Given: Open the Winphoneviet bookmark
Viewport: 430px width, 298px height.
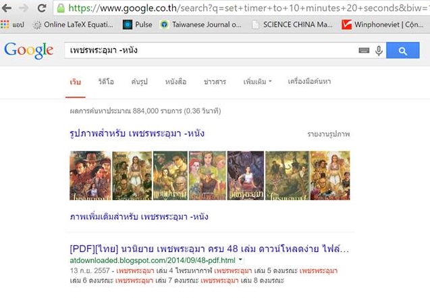Looking at the screenshot, I should click(383, 25).
